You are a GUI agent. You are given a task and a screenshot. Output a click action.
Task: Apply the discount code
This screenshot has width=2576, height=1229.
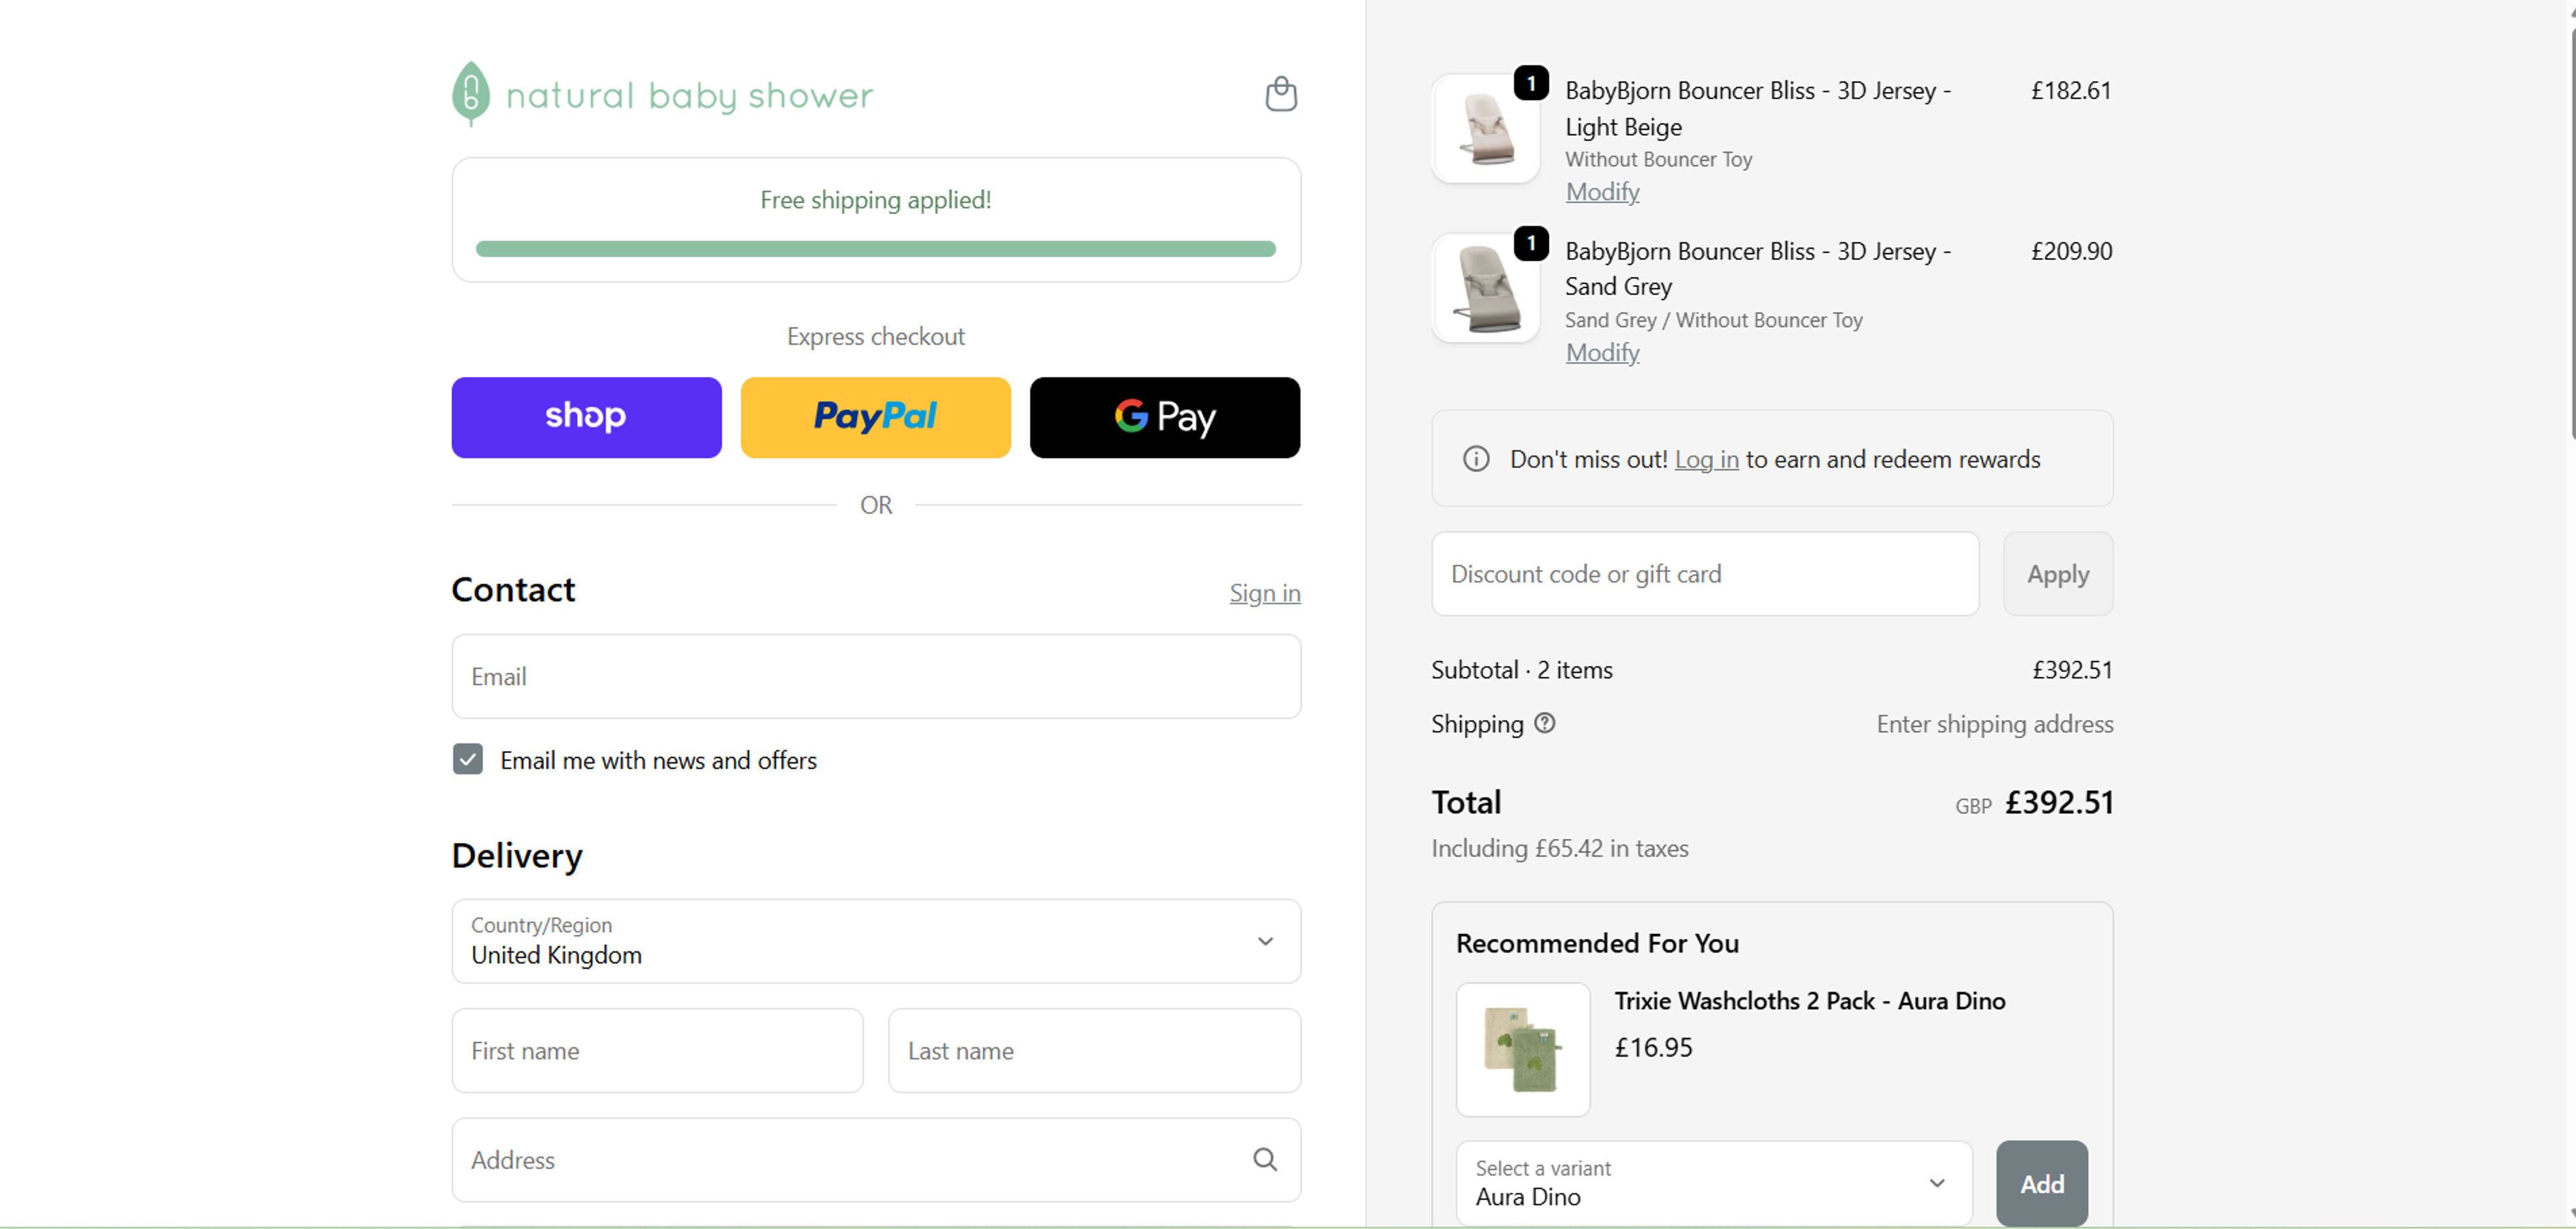coord(2057,573)
